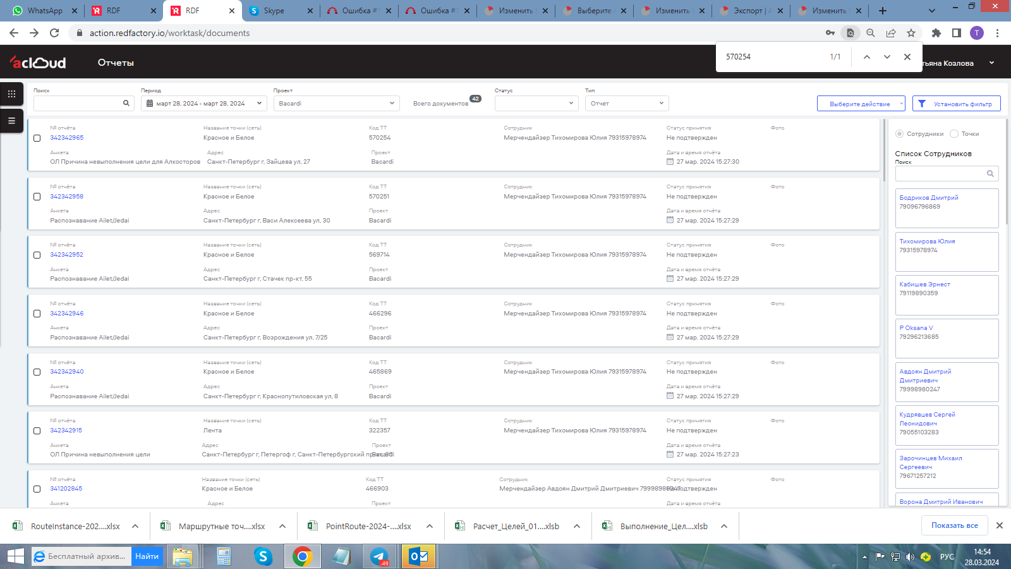The width and height of the screenshot is (1011, 569).
Task: Go to previous find result
Action: [867, 57]
